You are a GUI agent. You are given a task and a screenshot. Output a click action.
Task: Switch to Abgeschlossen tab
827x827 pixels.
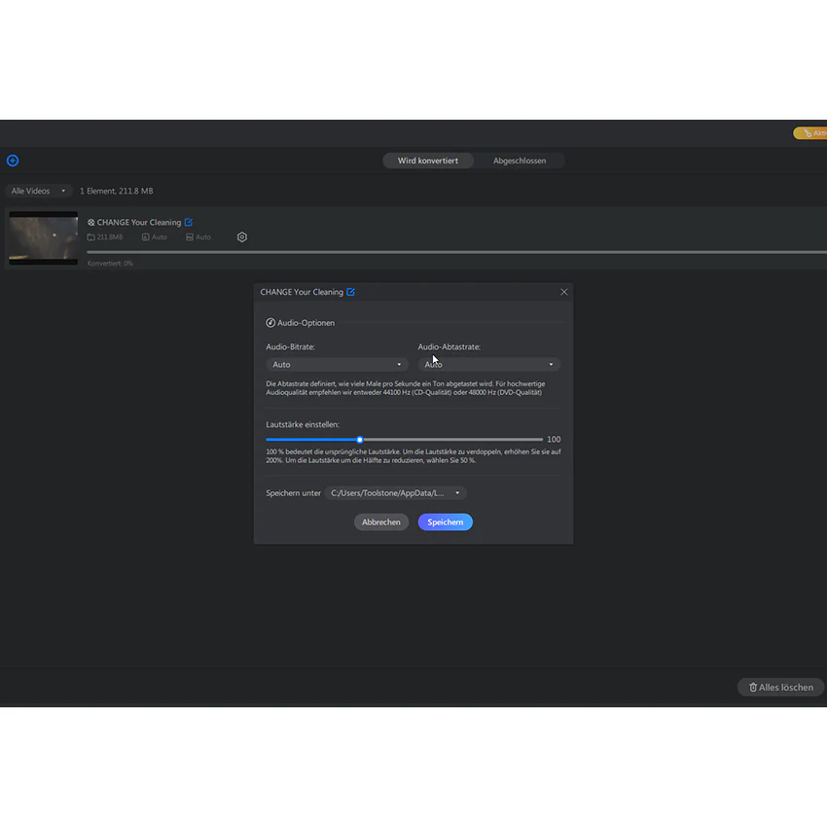point(520,161)
